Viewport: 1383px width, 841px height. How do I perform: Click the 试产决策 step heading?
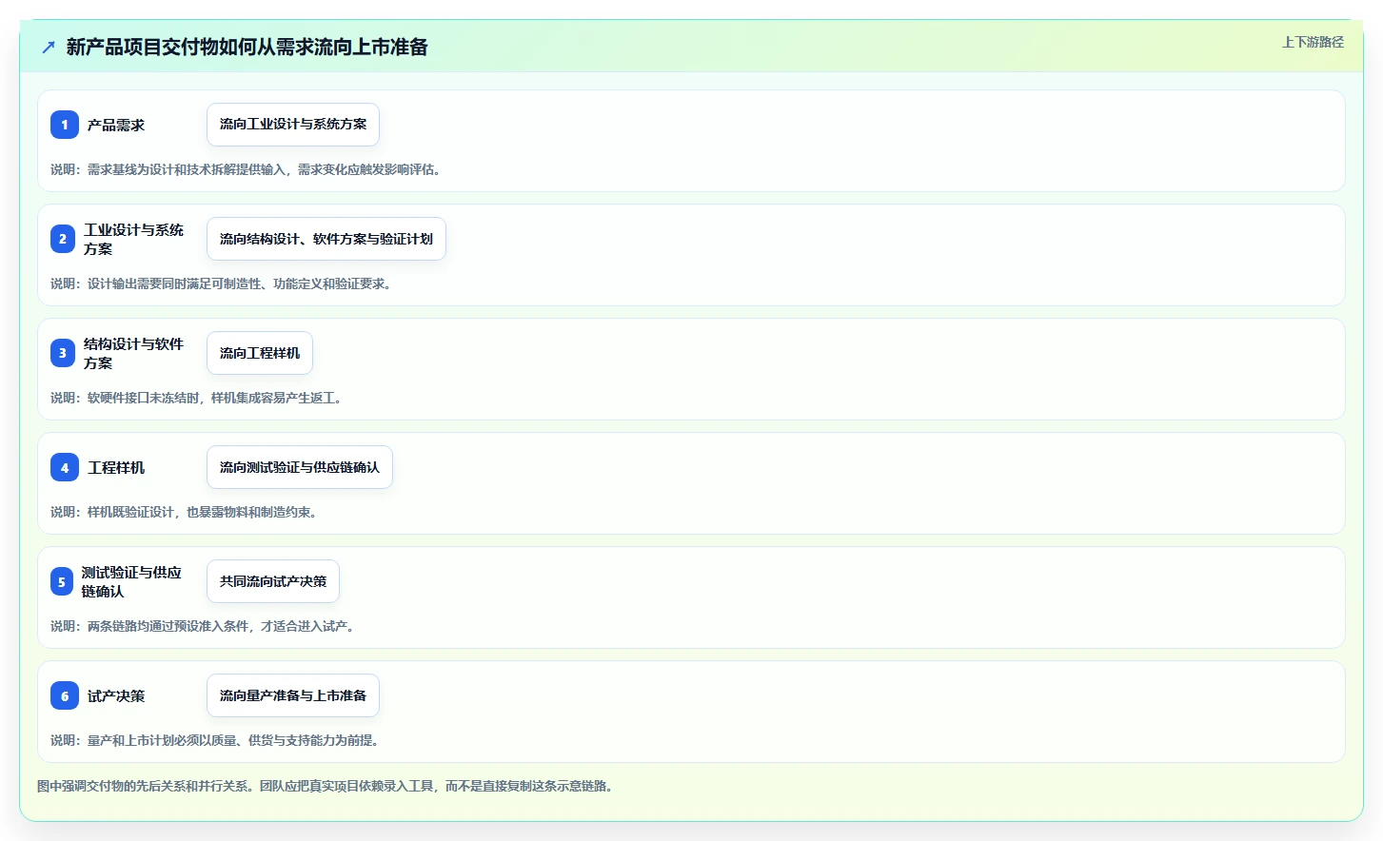pyautogui.click(x=116, y=695)
